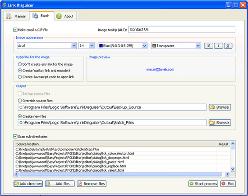Uncheck Make email a GIF file
Image resolution: width=248 pixels, height=196 pixels.
click(x=15, y=30)
